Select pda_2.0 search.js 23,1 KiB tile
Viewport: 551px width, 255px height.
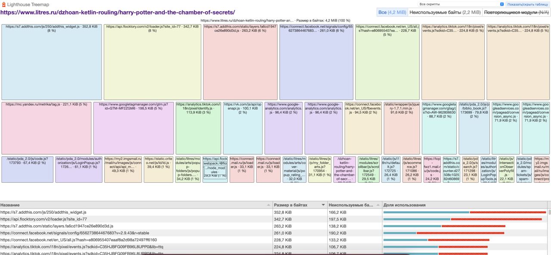point(470,169)
